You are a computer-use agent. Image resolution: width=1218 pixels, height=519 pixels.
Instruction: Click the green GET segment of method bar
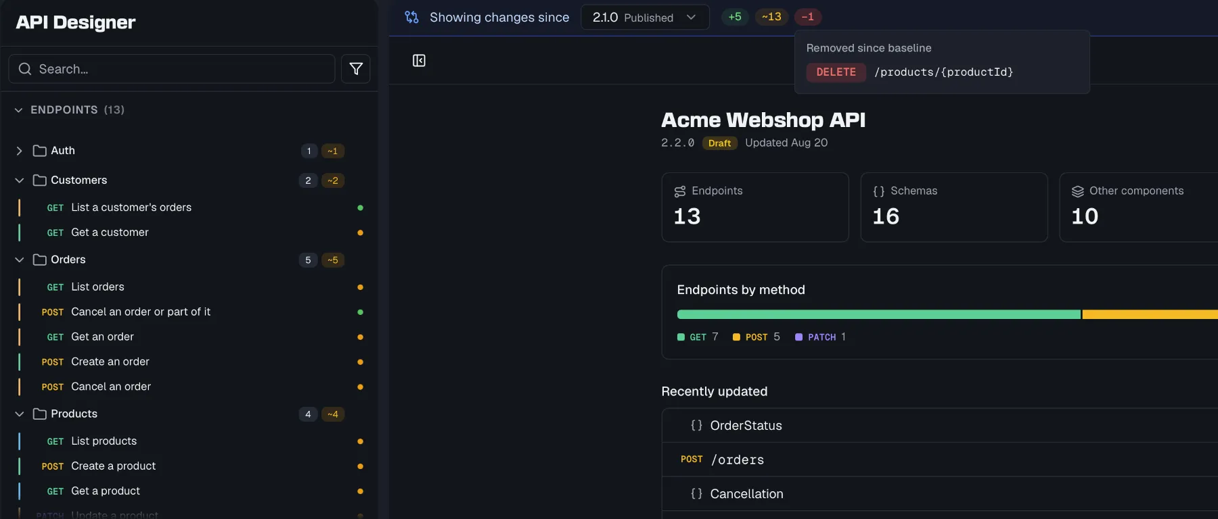coord(878,314)
